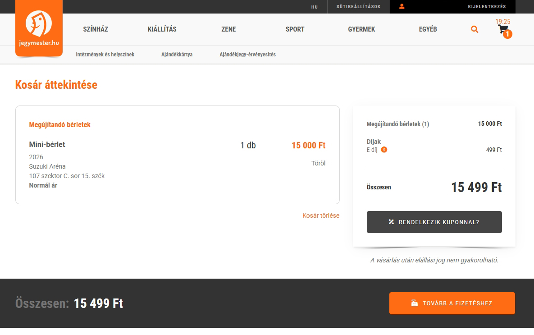Click the cart item count badge
Screen dimensions: 534x335
pyautogui.click(x=507, y=34)
